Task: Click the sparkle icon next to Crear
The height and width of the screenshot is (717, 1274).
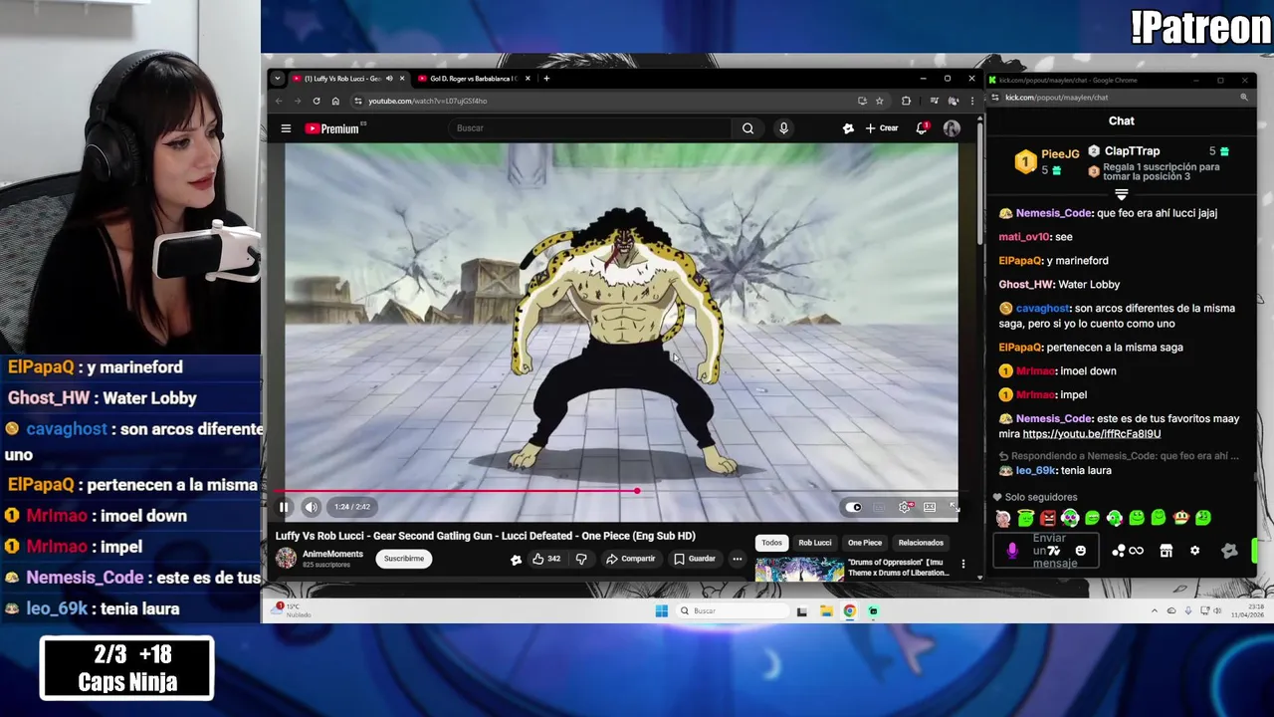Action: tap(848, 128)
